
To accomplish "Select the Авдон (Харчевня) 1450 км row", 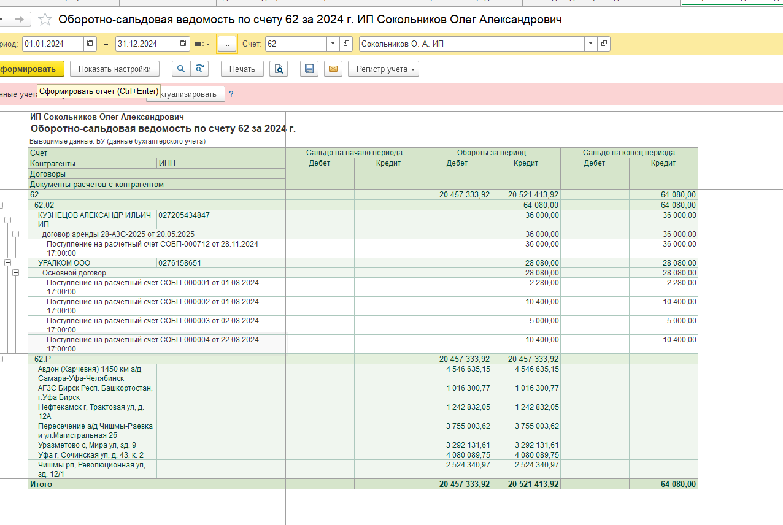I will [x=93, y=374].
